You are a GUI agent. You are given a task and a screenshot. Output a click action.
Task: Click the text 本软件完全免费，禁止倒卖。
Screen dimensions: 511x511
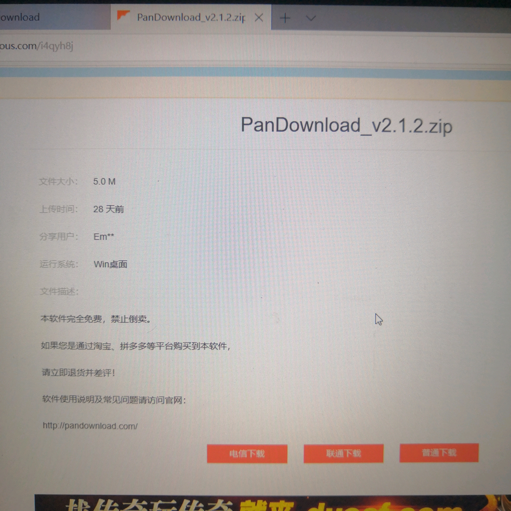pyautogui.click(x=96, y=319)
